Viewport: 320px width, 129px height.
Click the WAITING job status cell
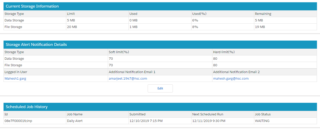tap(262, 121)
